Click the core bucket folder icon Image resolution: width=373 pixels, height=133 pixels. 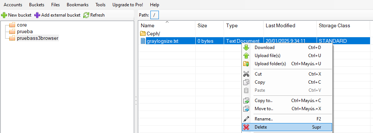[x=12, y=25]
